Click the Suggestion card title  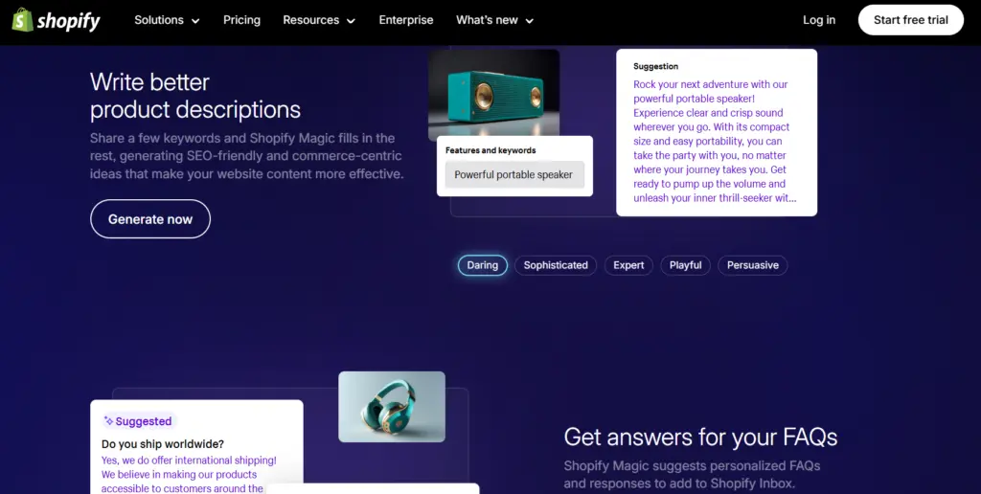655,66
